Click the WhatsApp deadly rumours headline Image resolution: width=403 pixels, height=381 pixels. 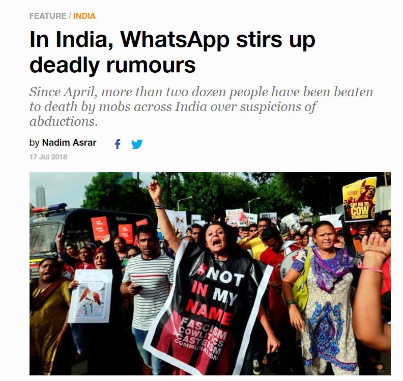(172, 52)
